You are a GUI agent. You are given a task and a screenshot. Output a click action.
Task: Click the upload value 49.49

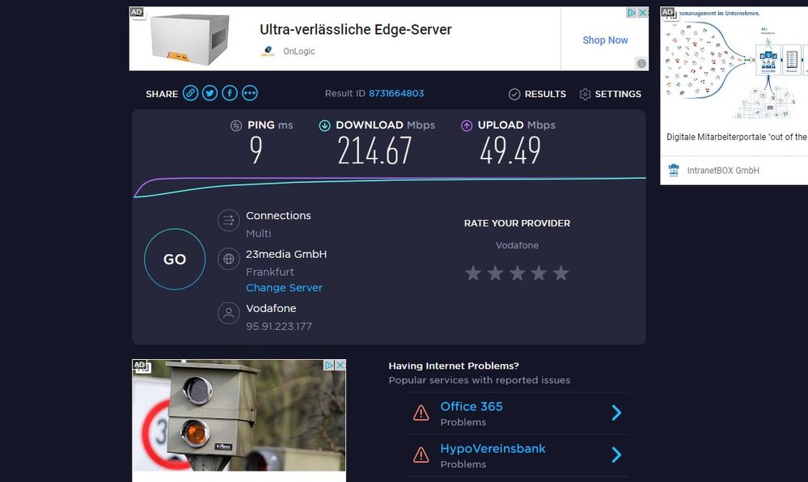pyautogui.click(x=510, y=151)
